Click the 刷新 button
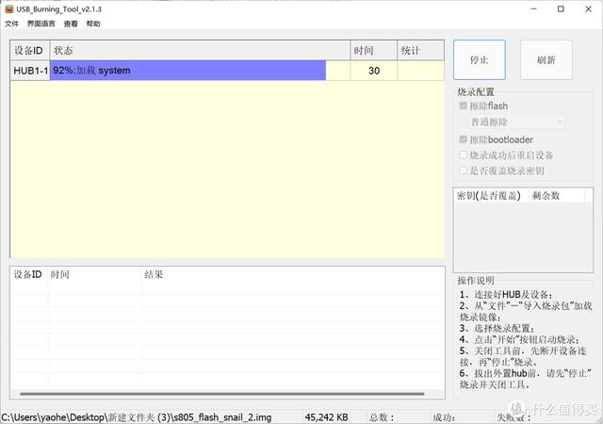Screen dimensions: 603x424 pos(546,59)
